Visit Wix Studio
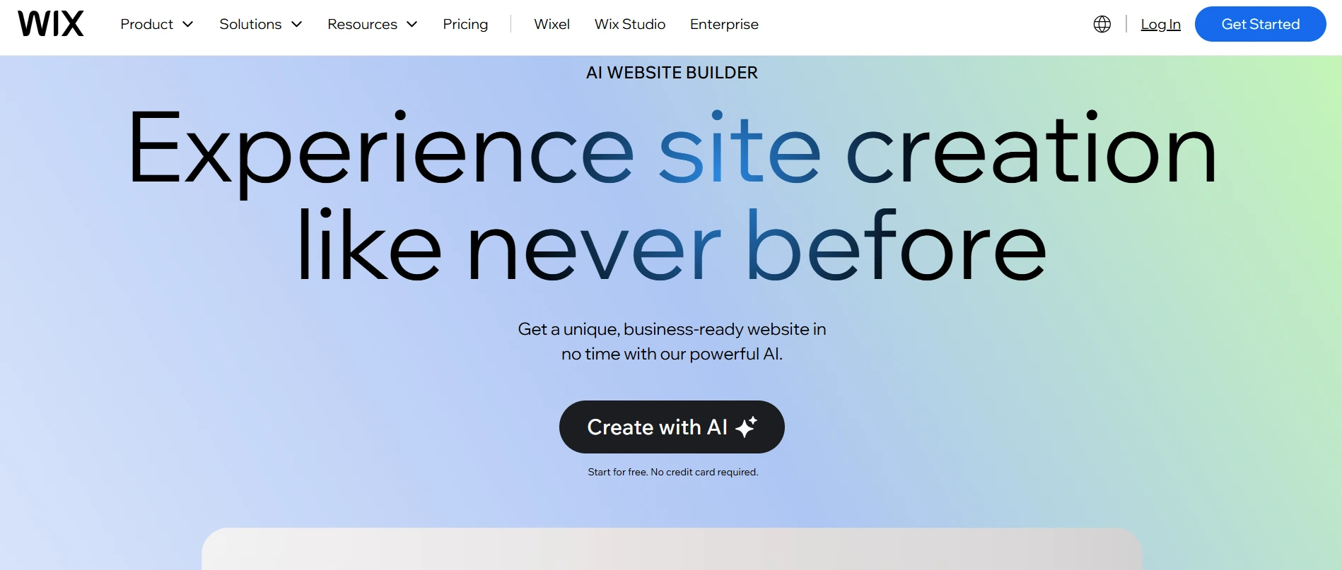1342x570 pixels. click(630, 24)
